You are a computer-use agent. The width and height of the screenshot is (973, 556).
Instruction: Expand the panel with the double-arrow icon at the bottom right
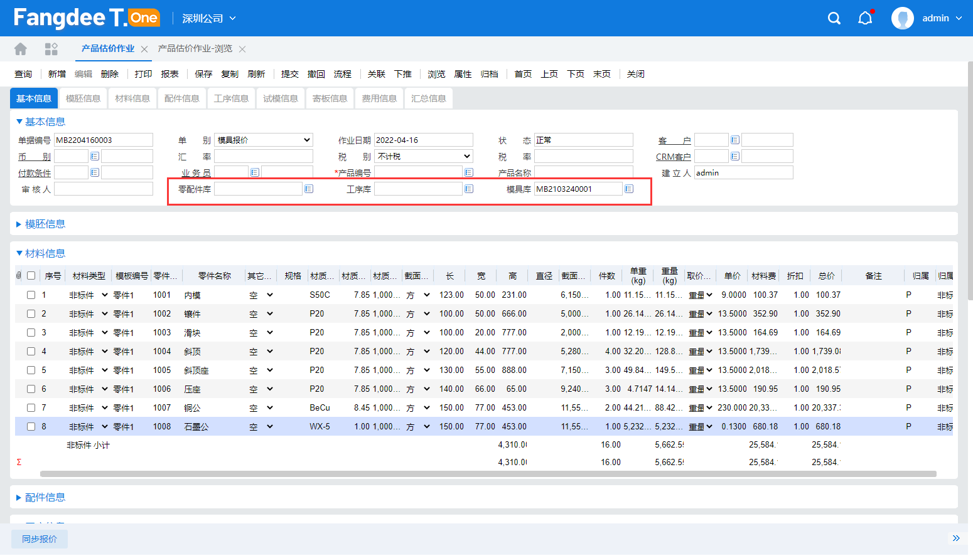tap(956, 538)
